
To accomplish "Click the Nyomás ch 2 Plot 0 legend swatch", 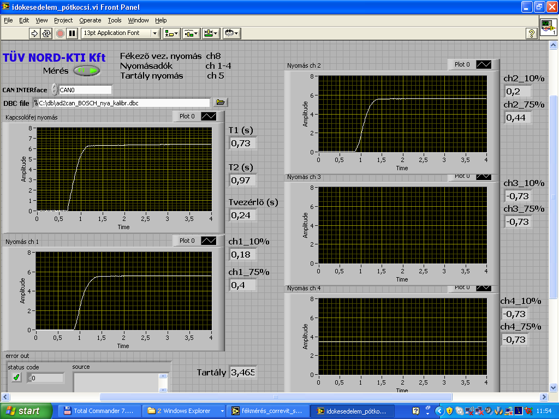I will [484, 64].
